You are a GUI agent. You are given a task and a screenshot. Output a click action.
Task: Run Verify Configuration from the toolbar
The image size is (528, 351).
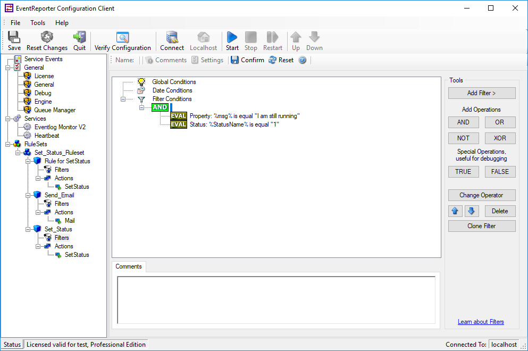[123, 41]
